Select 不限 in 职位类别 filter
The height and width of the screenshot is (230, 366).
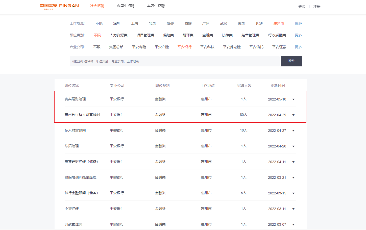[x=97, y=35]
